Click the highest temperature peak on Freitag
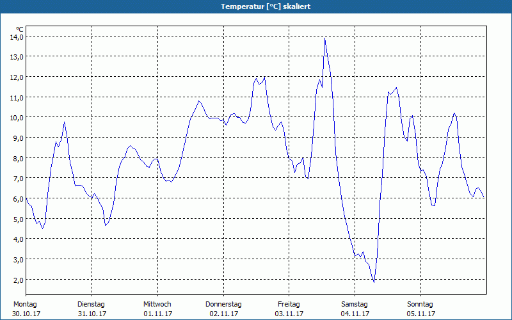The width and height of the screenshot is (512, 320). [324, 38]
